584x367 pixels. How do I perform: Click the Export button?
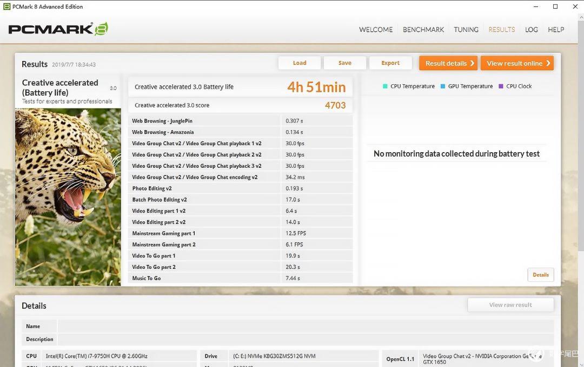click(390, 63)
